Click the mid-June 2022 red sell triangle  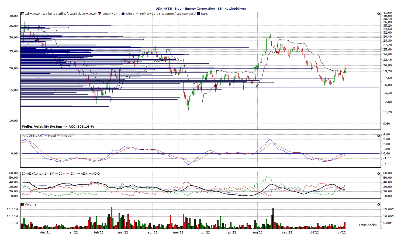point(215,87)
